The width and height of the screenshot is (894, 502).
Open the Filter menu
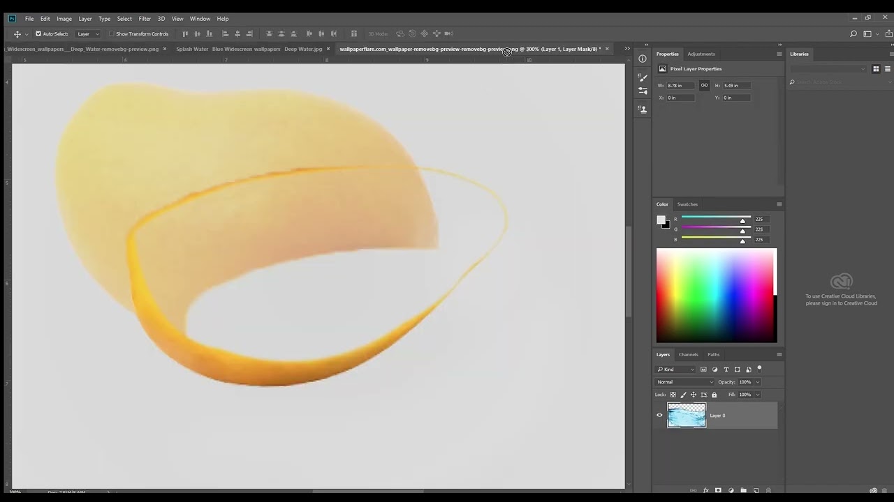coord(145,19)
